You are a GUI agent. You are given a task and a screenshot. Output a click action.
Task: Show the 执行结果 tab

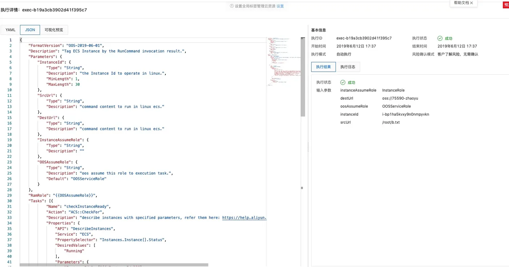[324, 67]
